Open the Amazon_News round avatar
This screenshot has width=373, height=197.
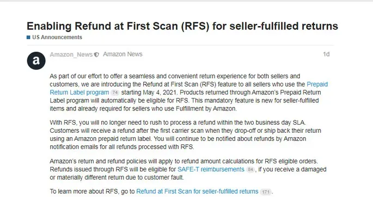pyautogui.click(x=36, y=61)
